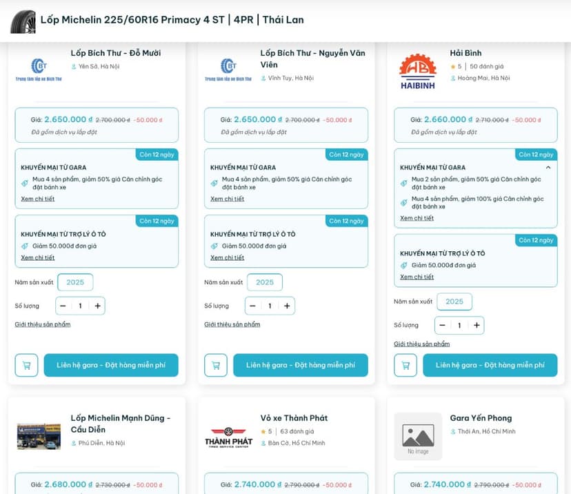Click promo tag icon beside Hải Bình Mua 4 sản phẩm

tap(404, 203)
